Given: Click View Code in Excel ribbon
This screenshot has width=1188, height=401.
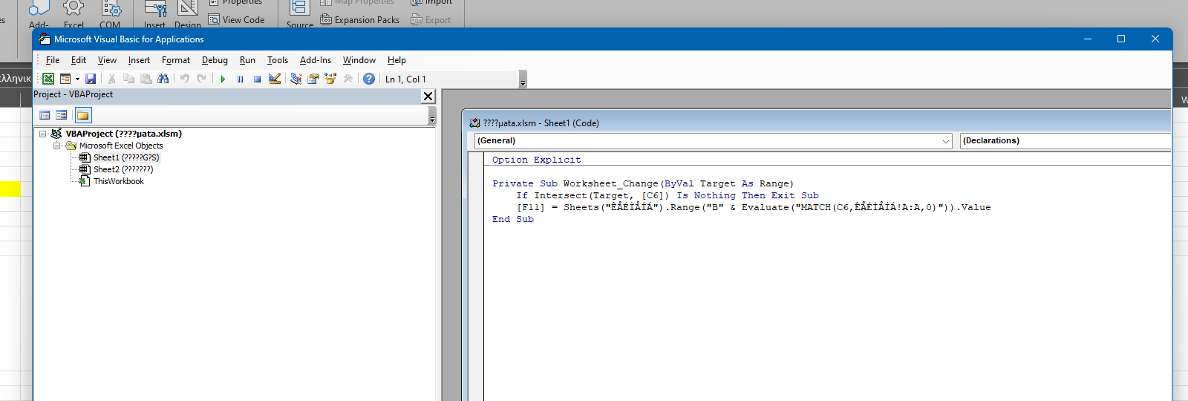Looking at the screenshot, I should coord(236,20).
